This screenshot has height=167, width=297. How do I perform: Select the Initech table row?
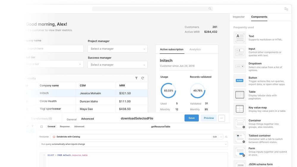(86, 93)
